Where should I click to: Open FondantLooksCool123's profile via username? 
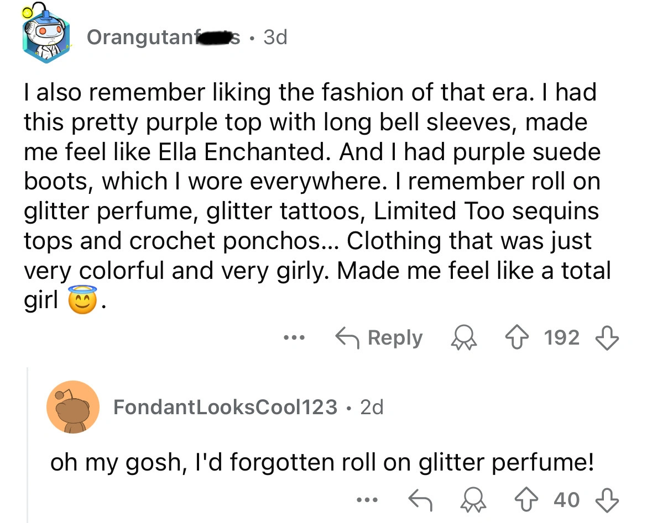[224, 406]
